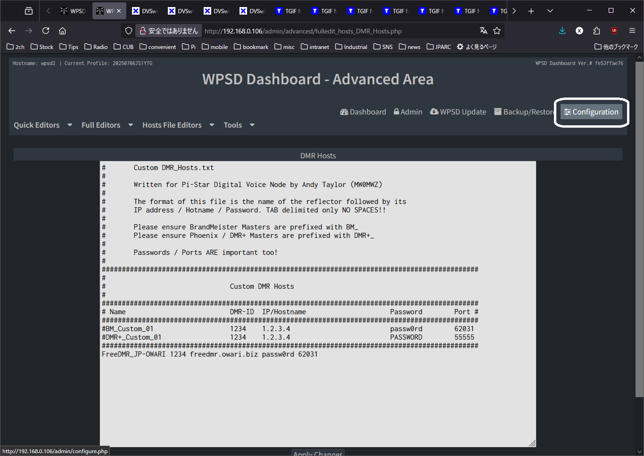
Task: Click the #BM_Custom_01 example line
Action: [288, 329]
